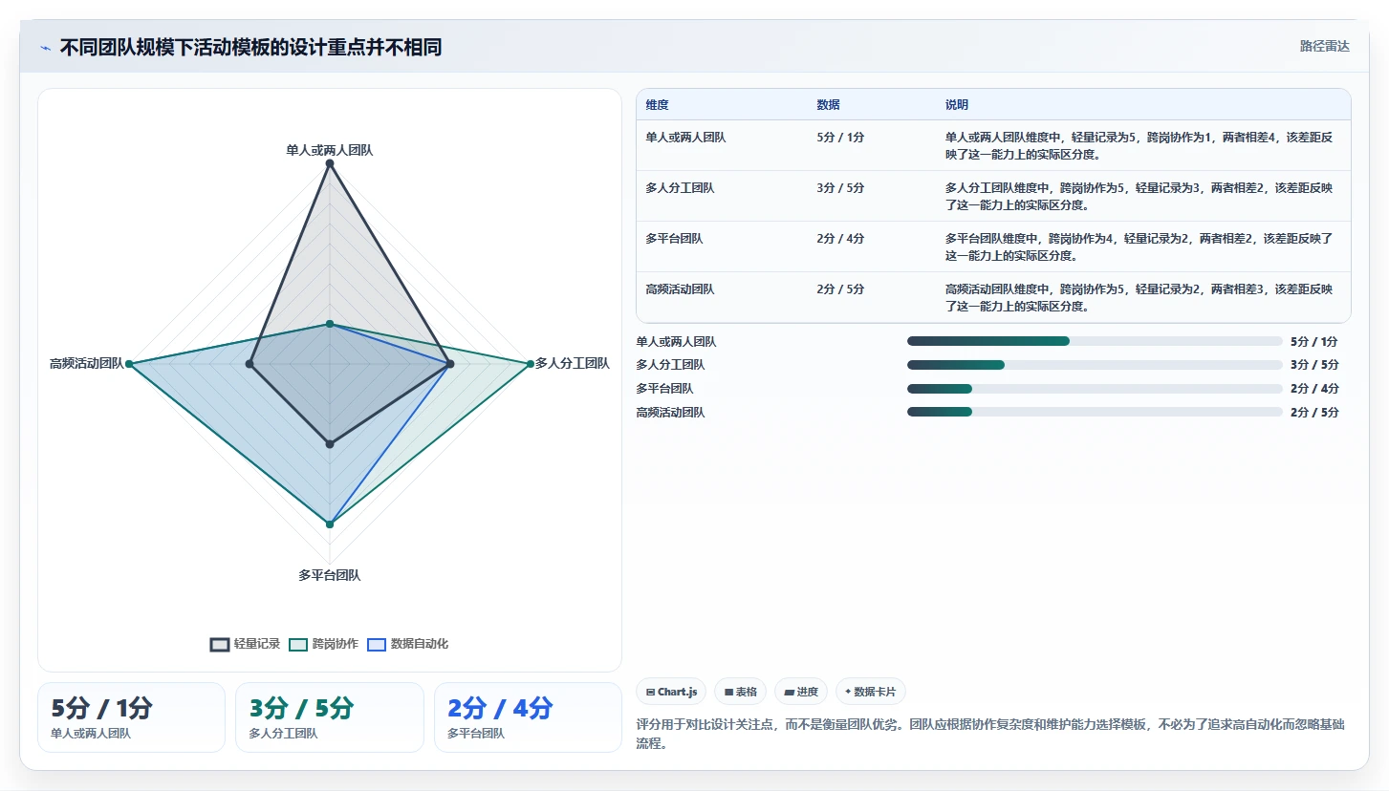
Task: Click the description stating 两者相差4
Action: click(1139, 145)
